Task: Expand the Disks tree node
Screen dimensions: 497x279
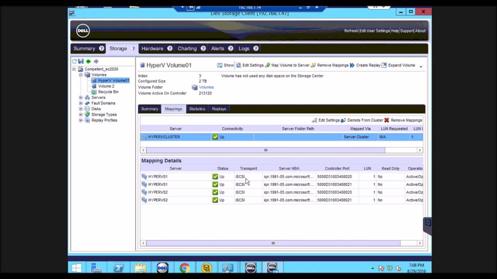Action: click(81, 109)
